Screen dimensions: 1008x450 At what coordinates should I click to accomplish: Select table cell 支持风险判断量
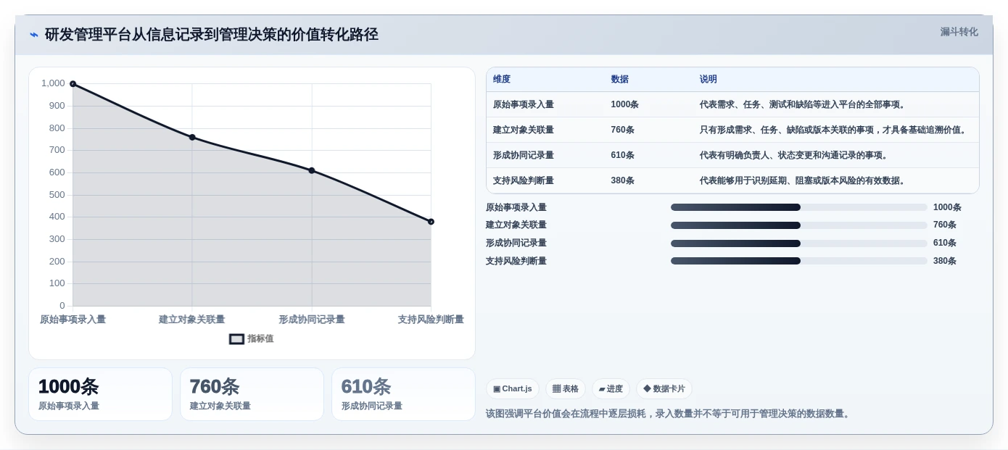(x=524, y=180)
